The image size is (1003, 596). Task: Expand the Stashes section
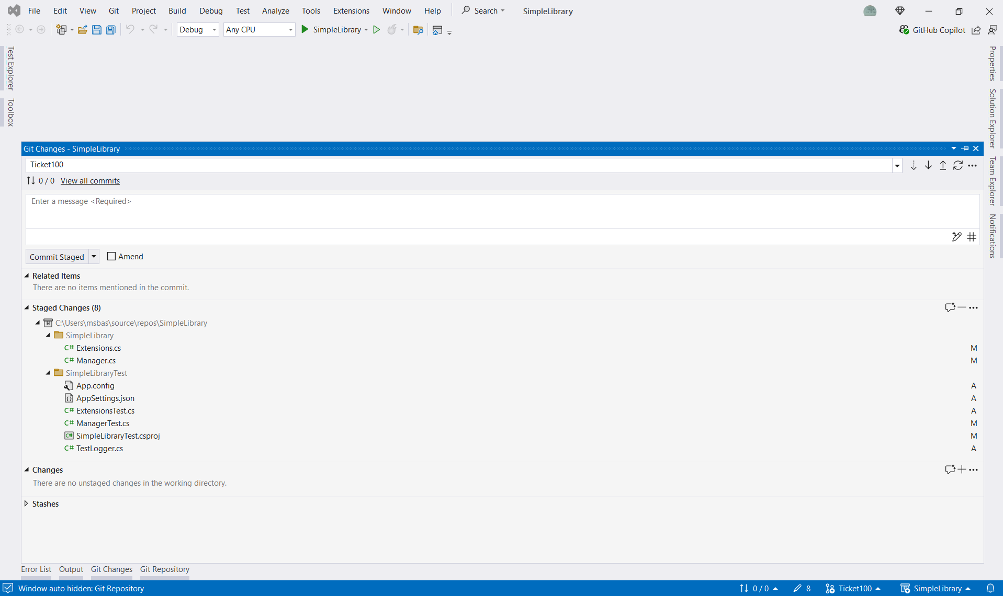coord(27,503)
